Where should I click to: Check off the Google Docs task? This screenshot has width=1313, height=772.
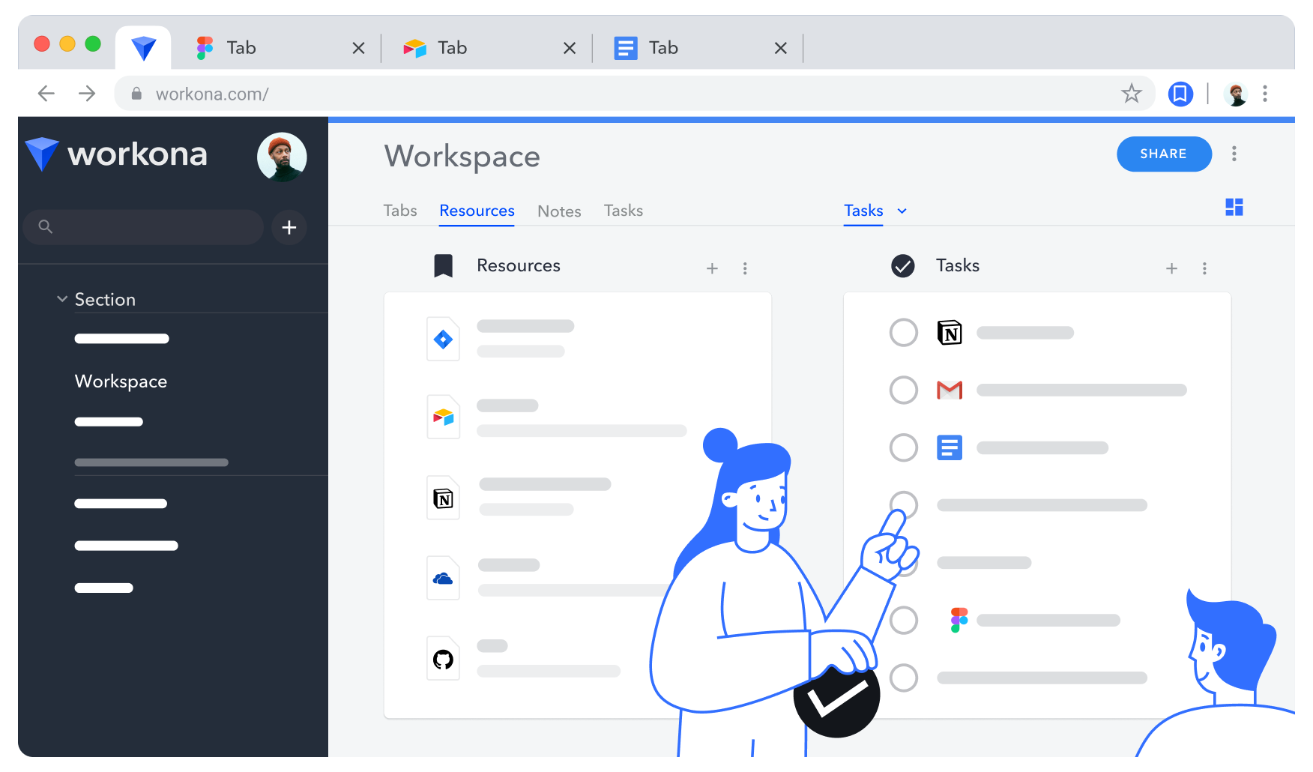(904, 447)
